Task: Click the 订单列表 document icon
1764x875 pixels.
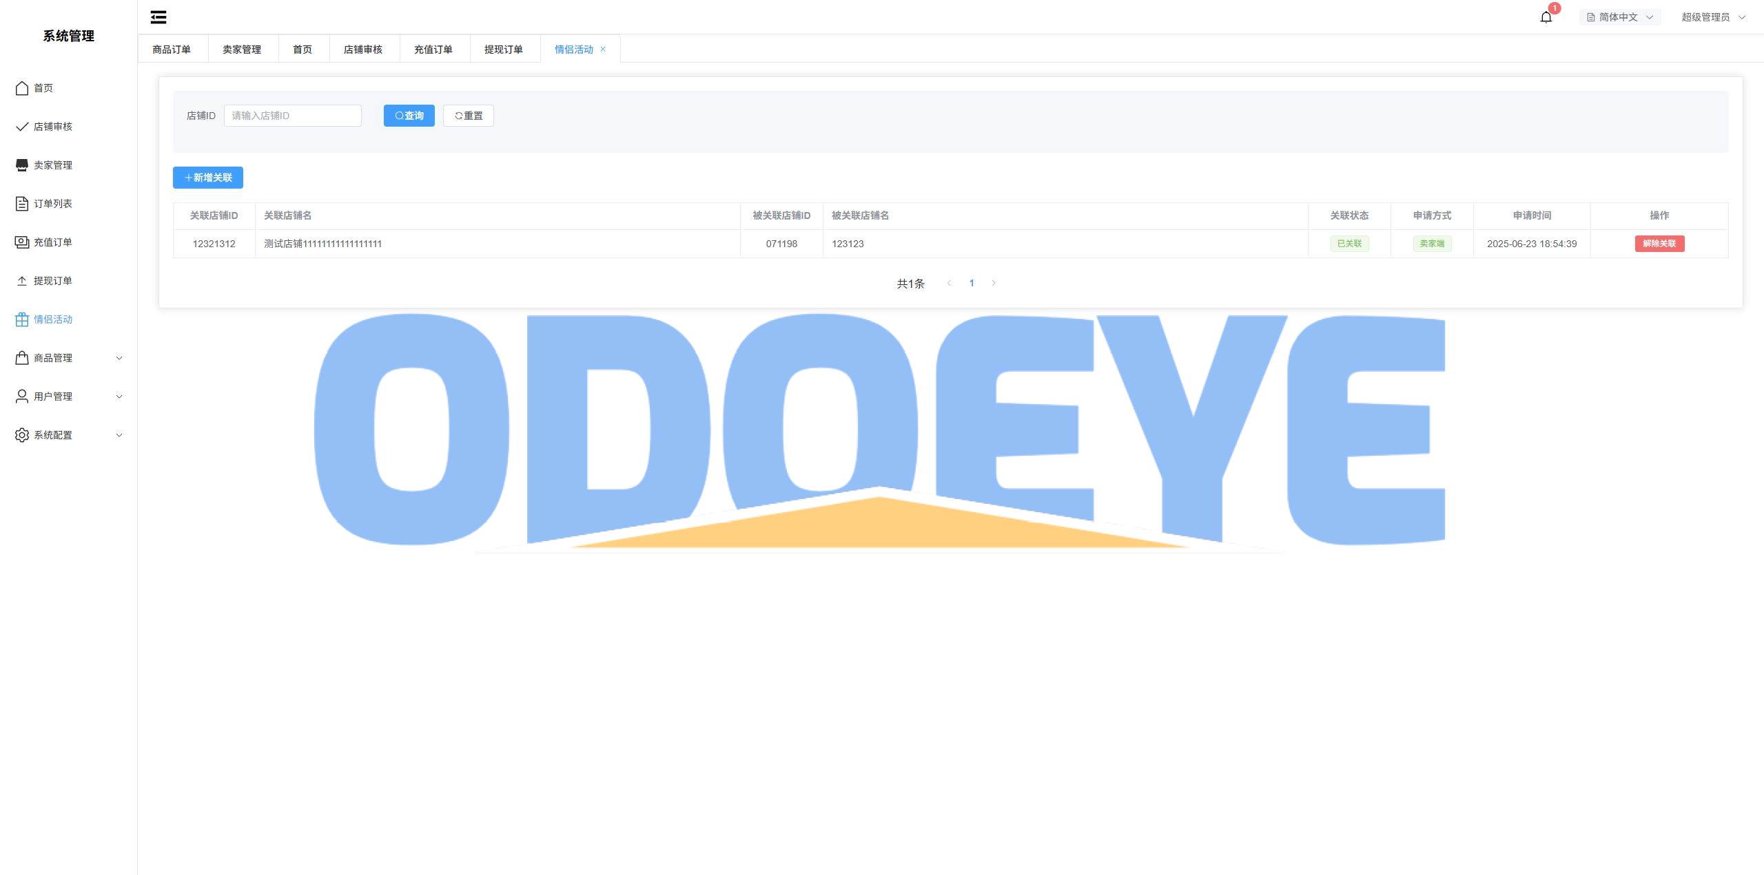Action: coord(22,204)
